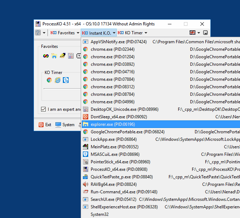
Task: Open the Favorites toolbar menu
Action: coord(63,33)
